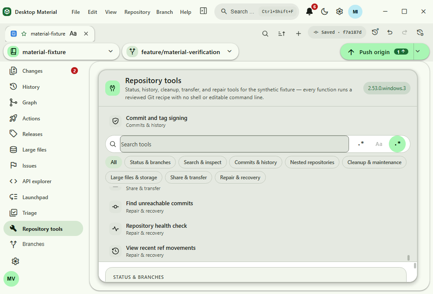
Task: Click the Aa icon in material-fixture tab
Action: (73, 34)
